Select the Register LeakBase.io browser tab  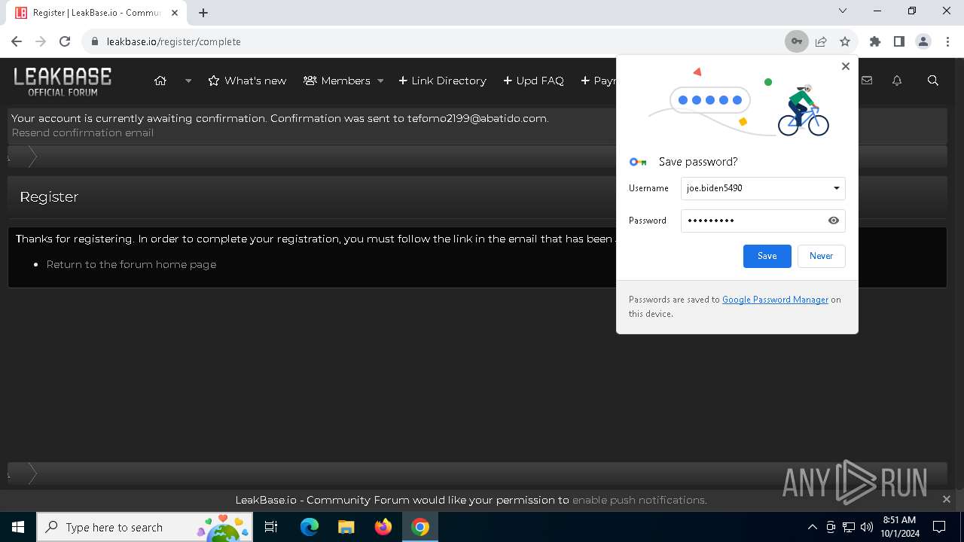coord(96,13)
